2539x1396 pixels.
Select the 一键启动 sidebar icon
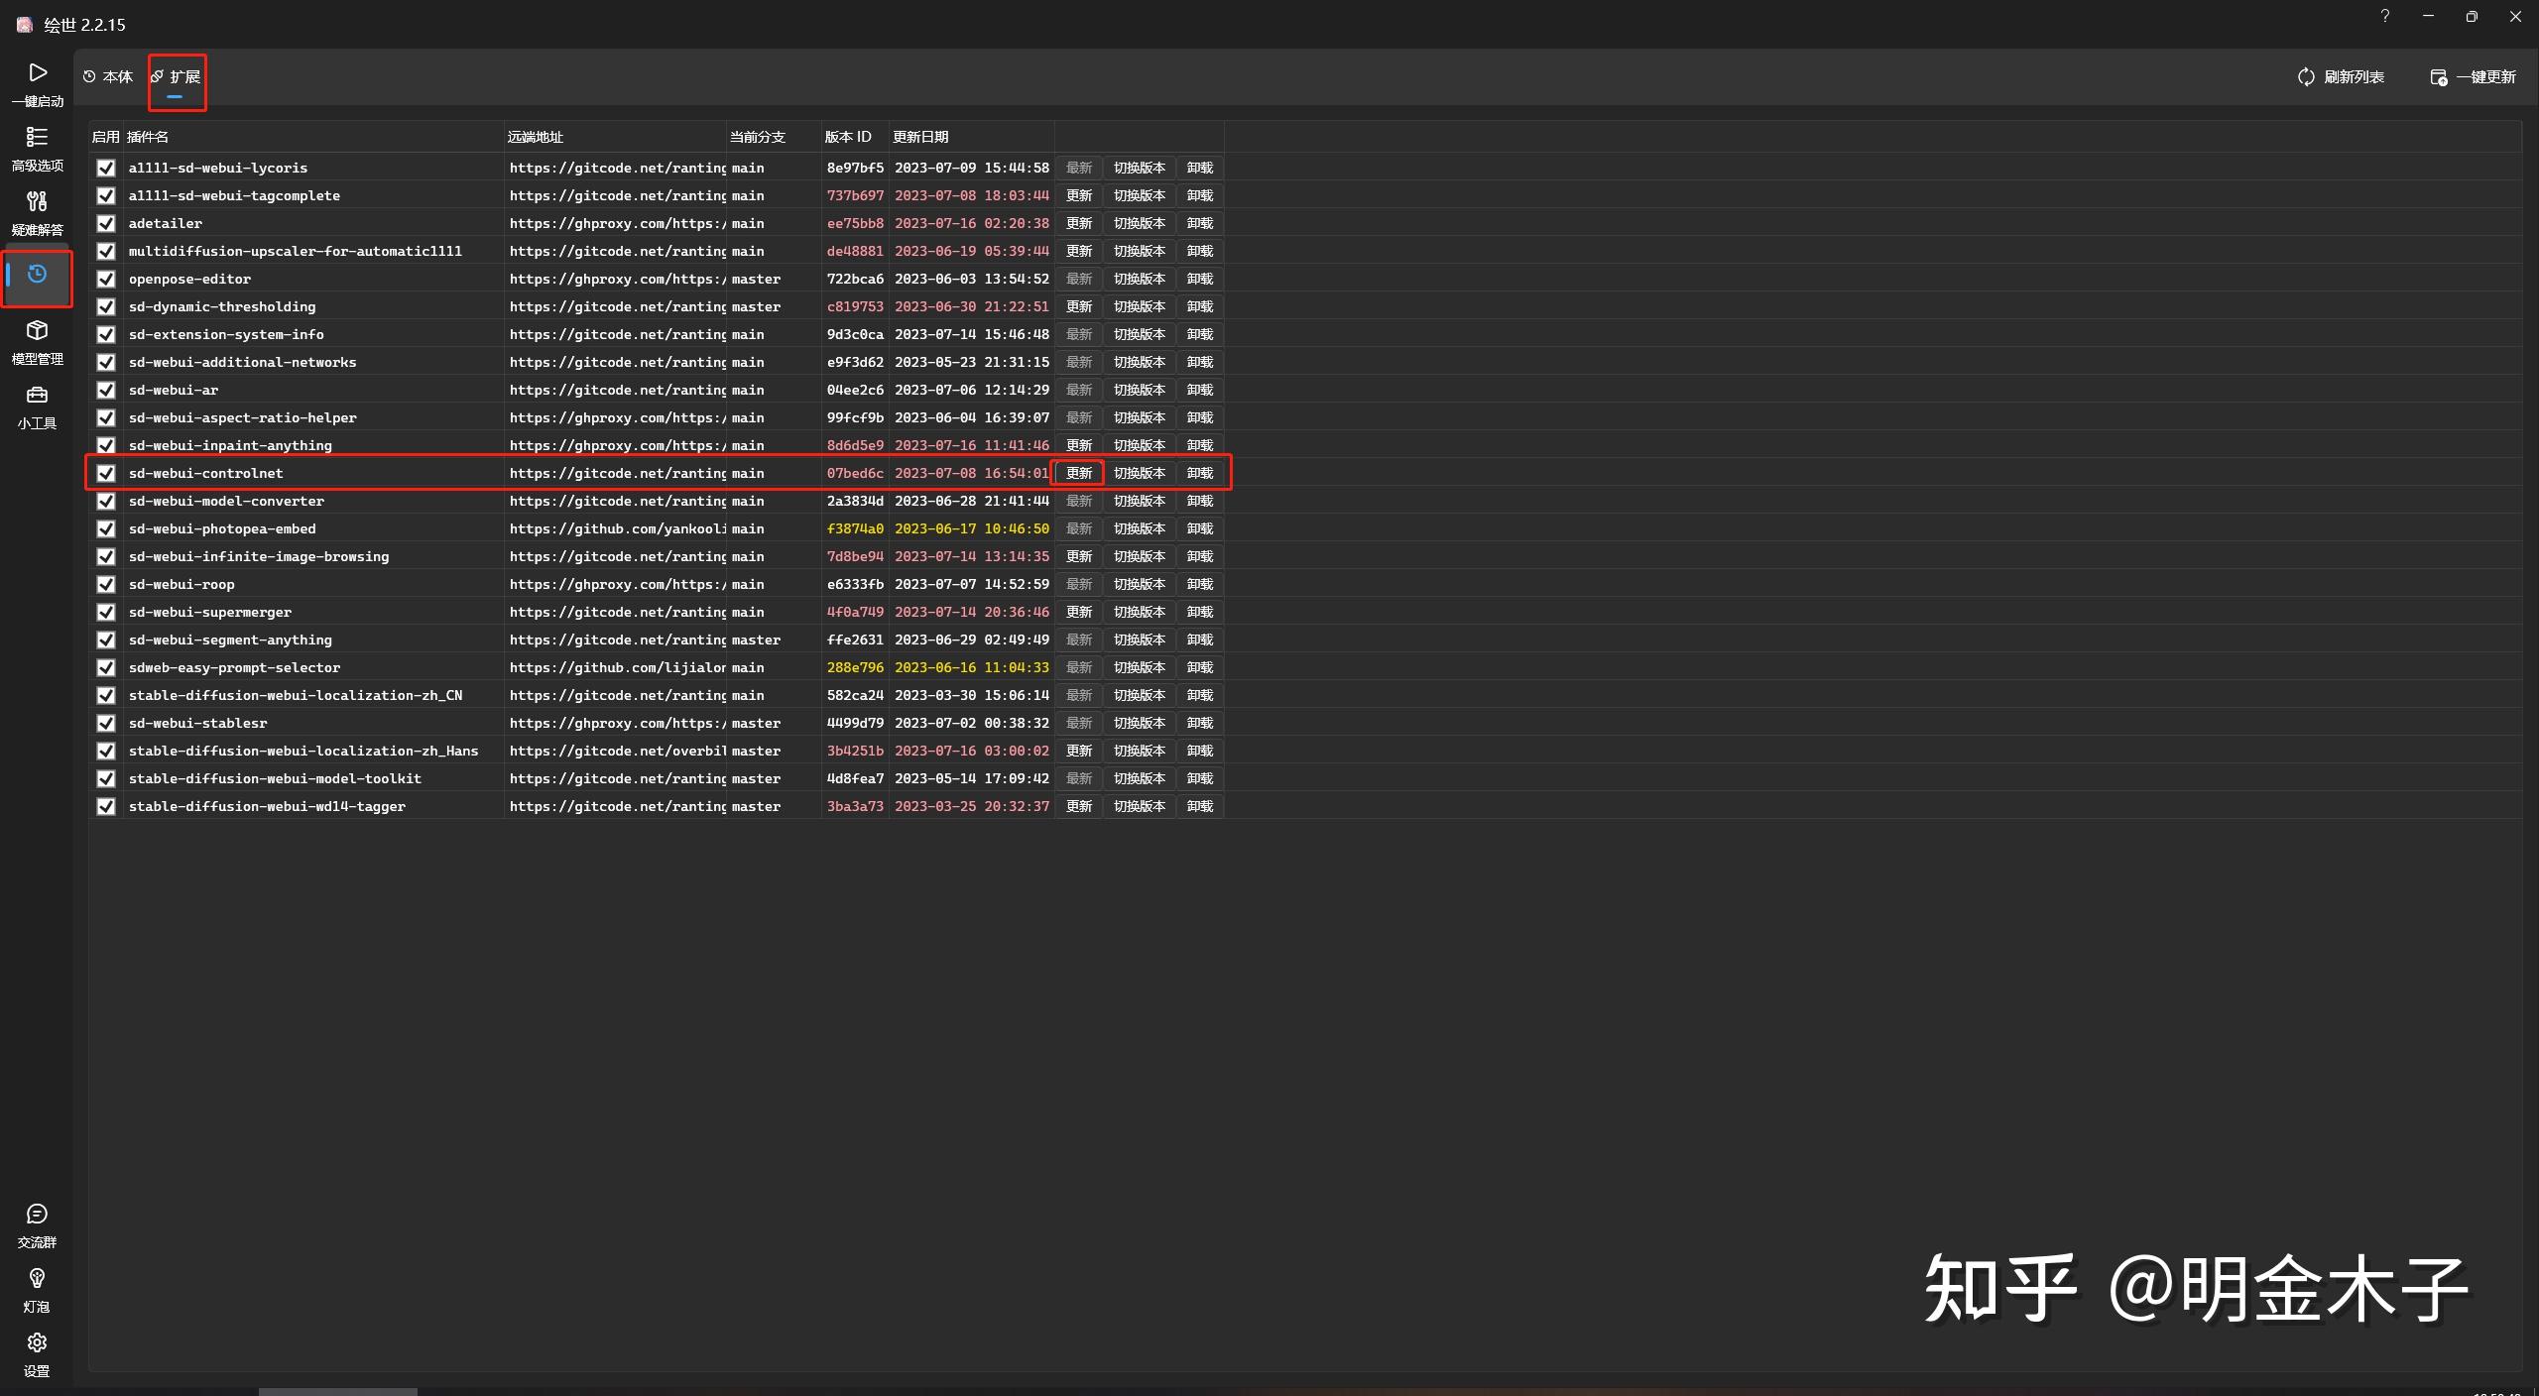coord(37,83)
